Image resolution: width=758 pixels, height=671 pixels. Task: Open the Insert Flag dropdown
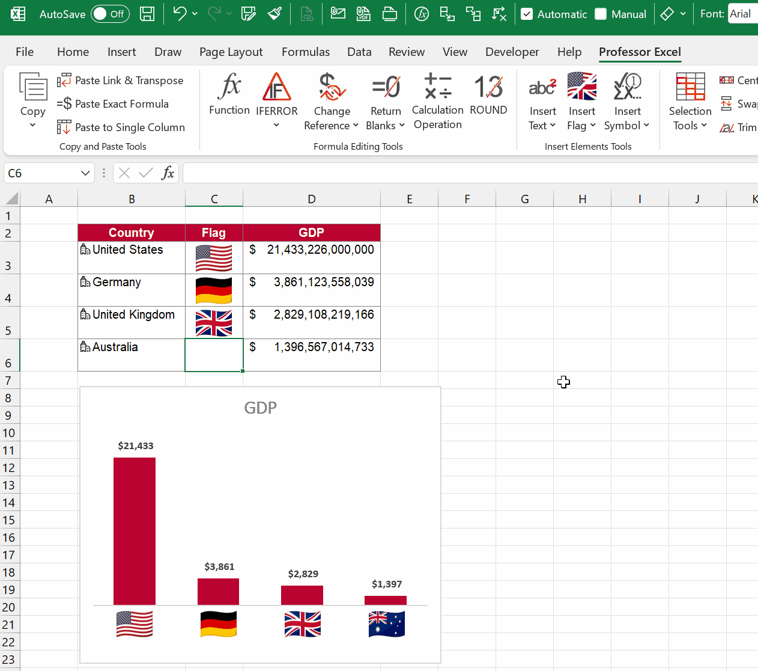[581, 101]
